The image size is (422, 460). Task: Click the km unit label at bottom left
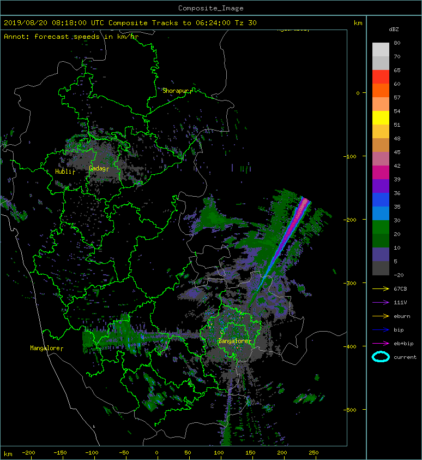point(8,454)
